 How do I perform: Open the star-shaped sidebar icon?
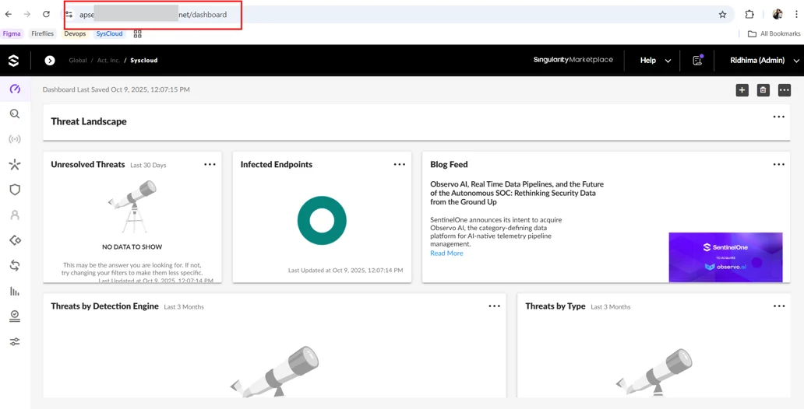coord(15,164)
